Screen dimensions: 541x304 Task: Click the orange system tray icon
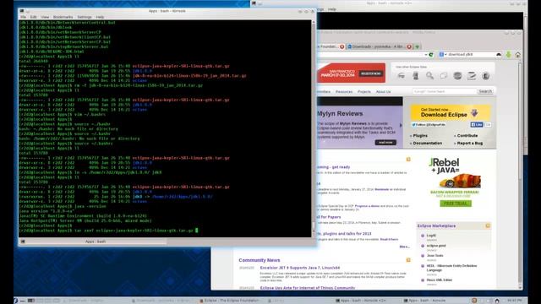pos(474,301)
